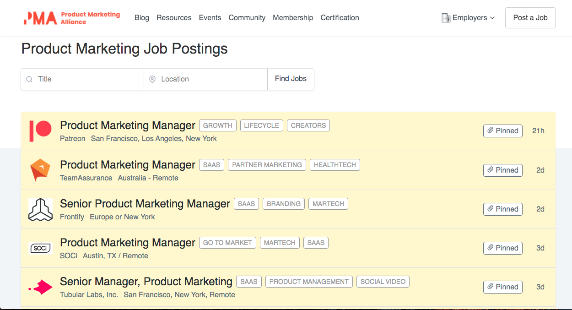Focus the Location search field

coord(205,79)
